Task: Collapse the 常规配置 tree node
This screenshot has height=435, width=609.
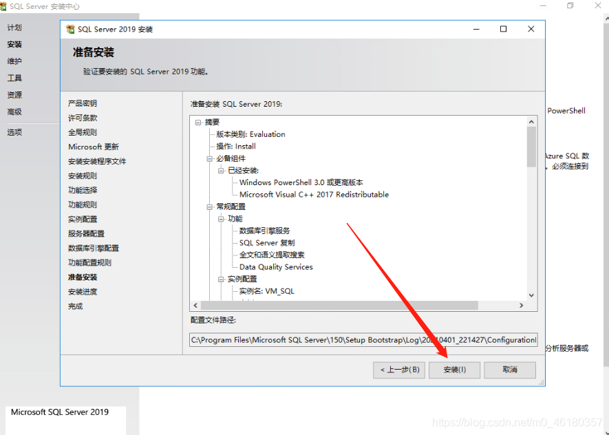Action: [210, 206]
